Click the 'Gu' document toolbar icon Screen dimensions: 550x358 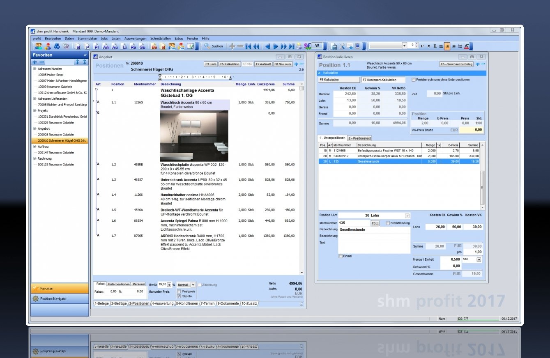pos(143,46)
